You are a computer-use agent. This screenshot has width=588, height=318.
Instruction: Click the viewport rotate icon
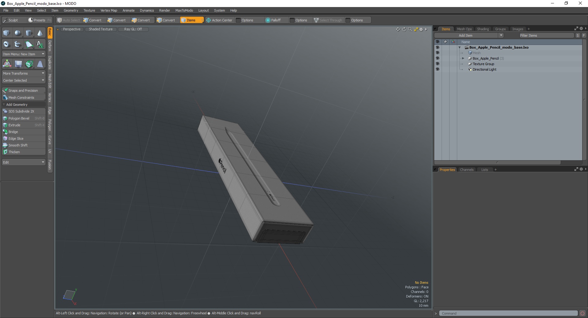(x=404, y=29)
